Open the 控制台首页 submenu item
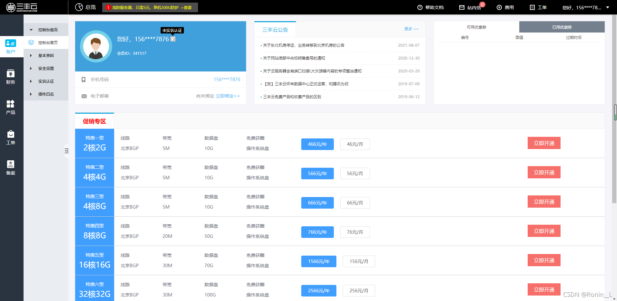The image size is (617, 301). [x=46, y=42]
